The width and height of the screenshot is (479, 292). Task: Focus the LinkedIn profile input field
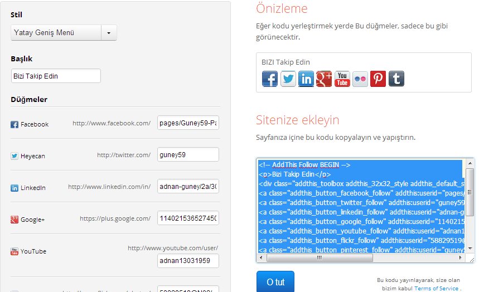point(188,186)
